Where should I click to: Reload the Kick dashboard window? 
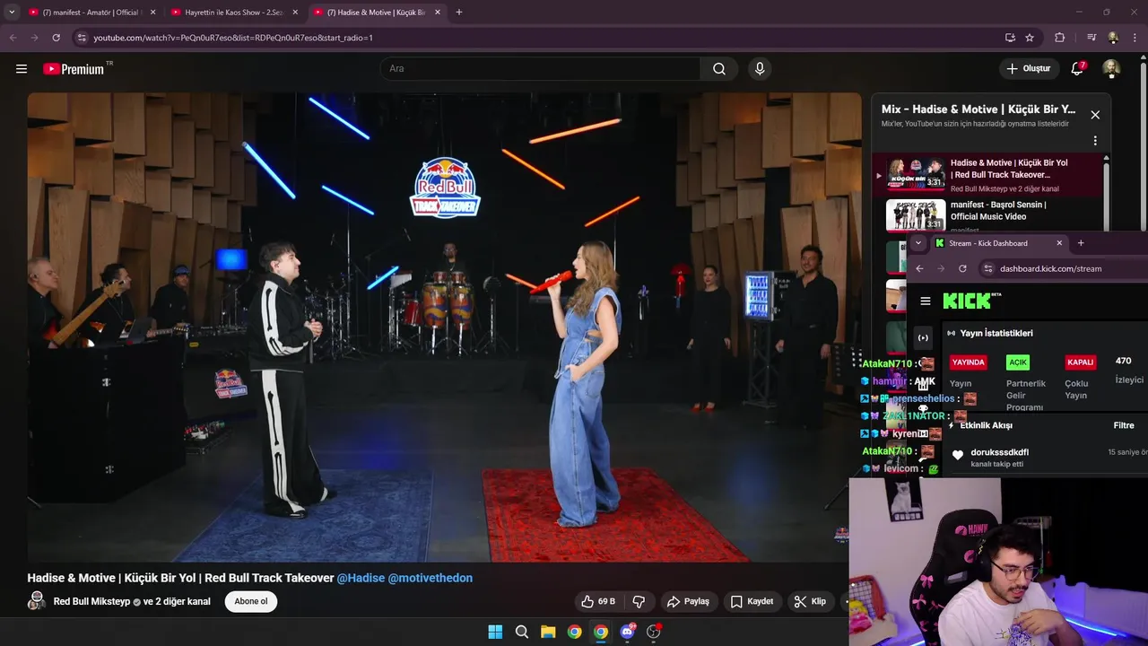click(962, 268)
